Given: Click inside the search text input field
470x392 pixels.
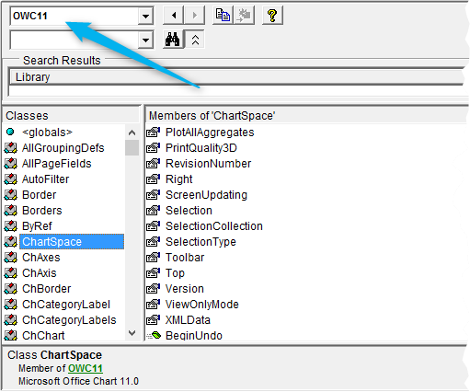Looking at the screenshot, I should point(74,40).
